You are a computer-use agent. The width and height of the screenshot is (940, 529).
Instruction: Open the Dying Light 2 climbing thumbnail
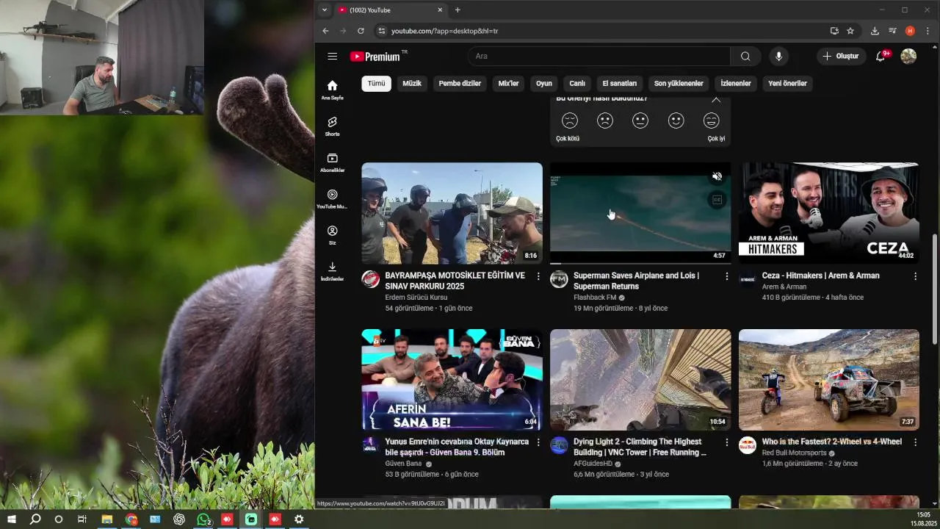(x=640, y=380)
